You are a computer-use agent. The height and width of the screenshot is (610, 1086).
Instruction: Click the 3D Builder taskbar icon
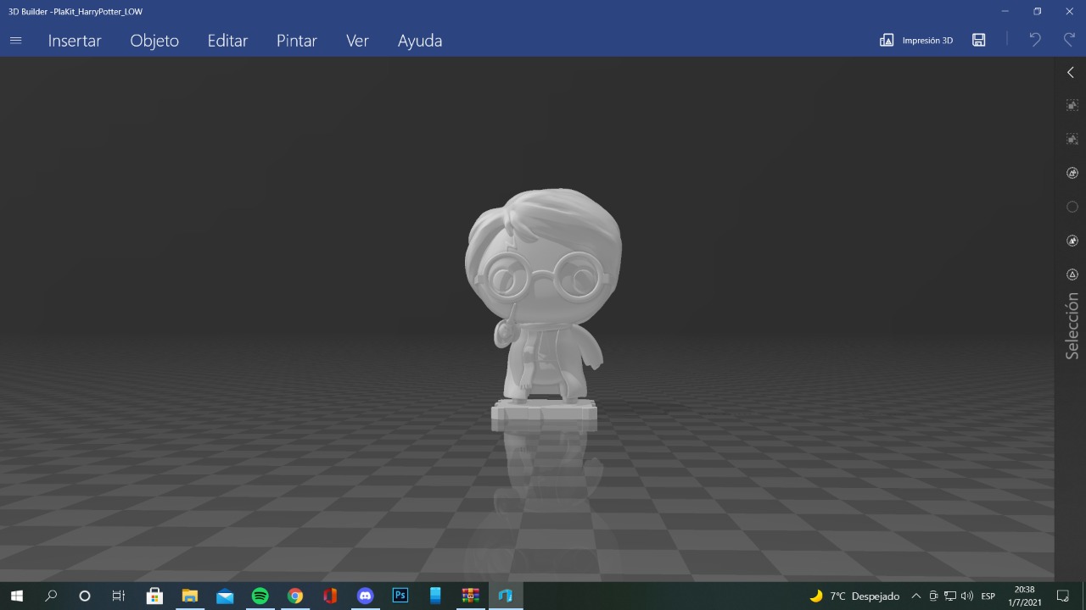[x=506, y=596]
